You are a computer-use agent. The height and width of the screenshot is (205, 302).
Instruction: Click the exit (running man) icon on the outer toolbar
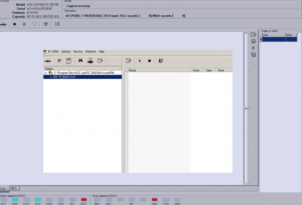57,24
